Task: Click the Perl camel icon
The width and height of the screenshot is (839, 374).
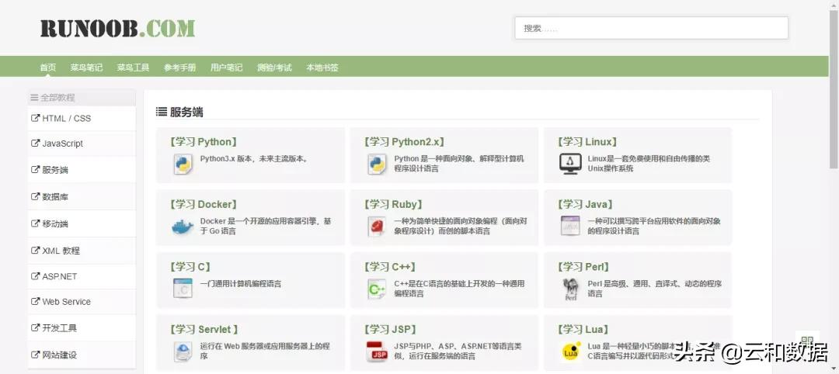Action: tap(570, 289)
